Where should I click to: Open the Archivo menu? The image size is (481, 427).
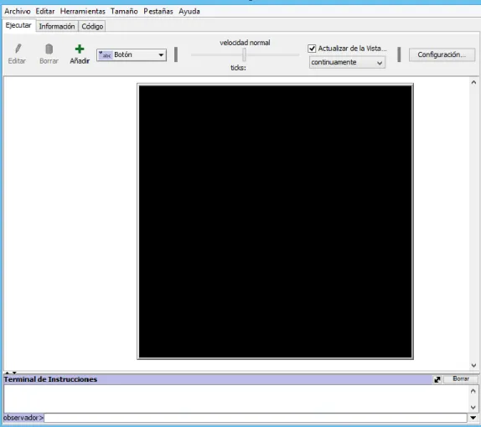[x=18, y=12]
